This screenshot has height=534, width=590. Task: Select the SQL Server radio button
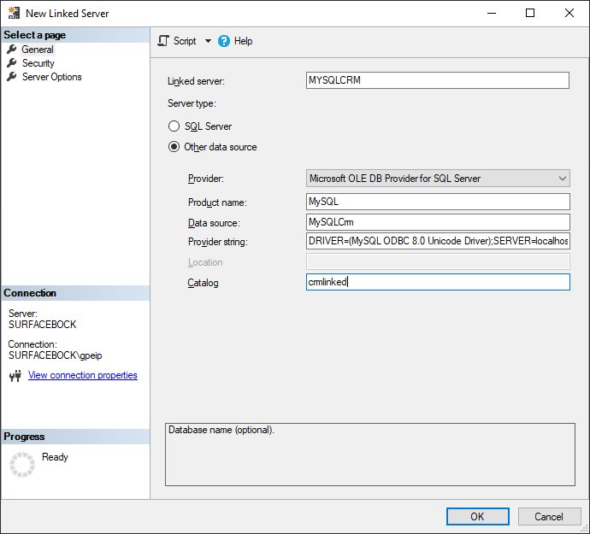click(174, 126)
